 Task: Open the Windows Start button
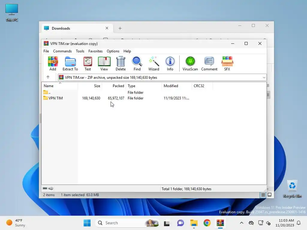coord(87,223)
